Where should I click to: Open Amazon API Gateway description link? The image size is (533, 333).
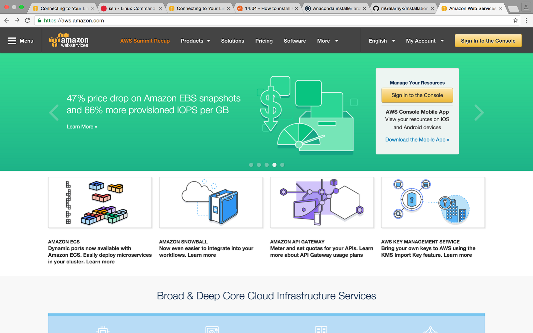pyautogui.click(x=321, y=252)
